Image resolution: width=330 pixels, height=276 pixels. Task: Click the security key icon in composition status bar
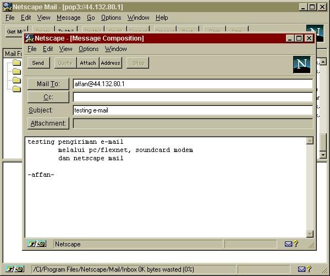coord(37,244)
